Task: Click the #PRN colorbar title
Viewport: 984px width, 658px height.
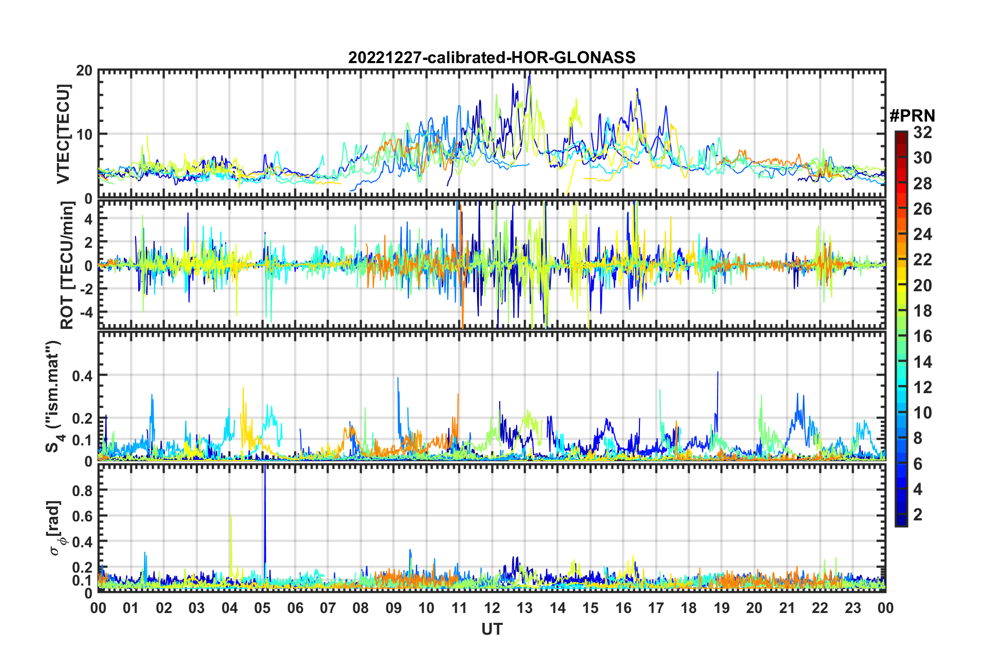Action: 912,115
